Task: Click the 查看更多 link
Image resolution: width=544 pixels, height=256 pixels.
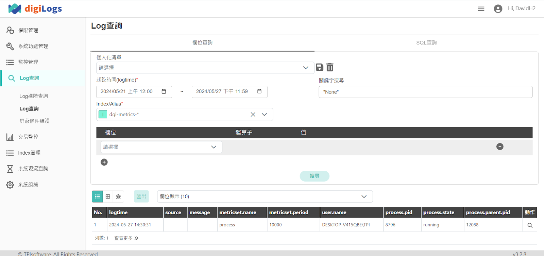Action: click(123, 238)
